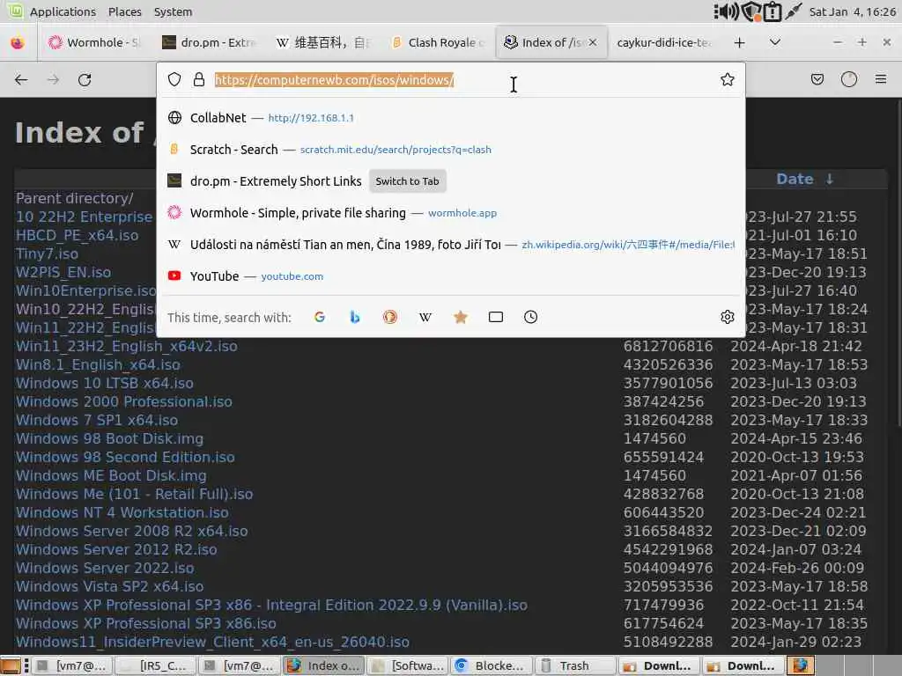Download Windows XP Professional SP3 x86.iso
The width and height of the screenshot is (902, 676).
pyautogui.click(x=145, y=623)
